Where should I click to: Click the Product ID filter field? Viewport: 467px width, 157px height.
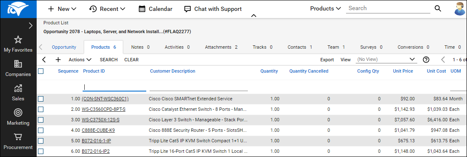(x=114, y=87)
